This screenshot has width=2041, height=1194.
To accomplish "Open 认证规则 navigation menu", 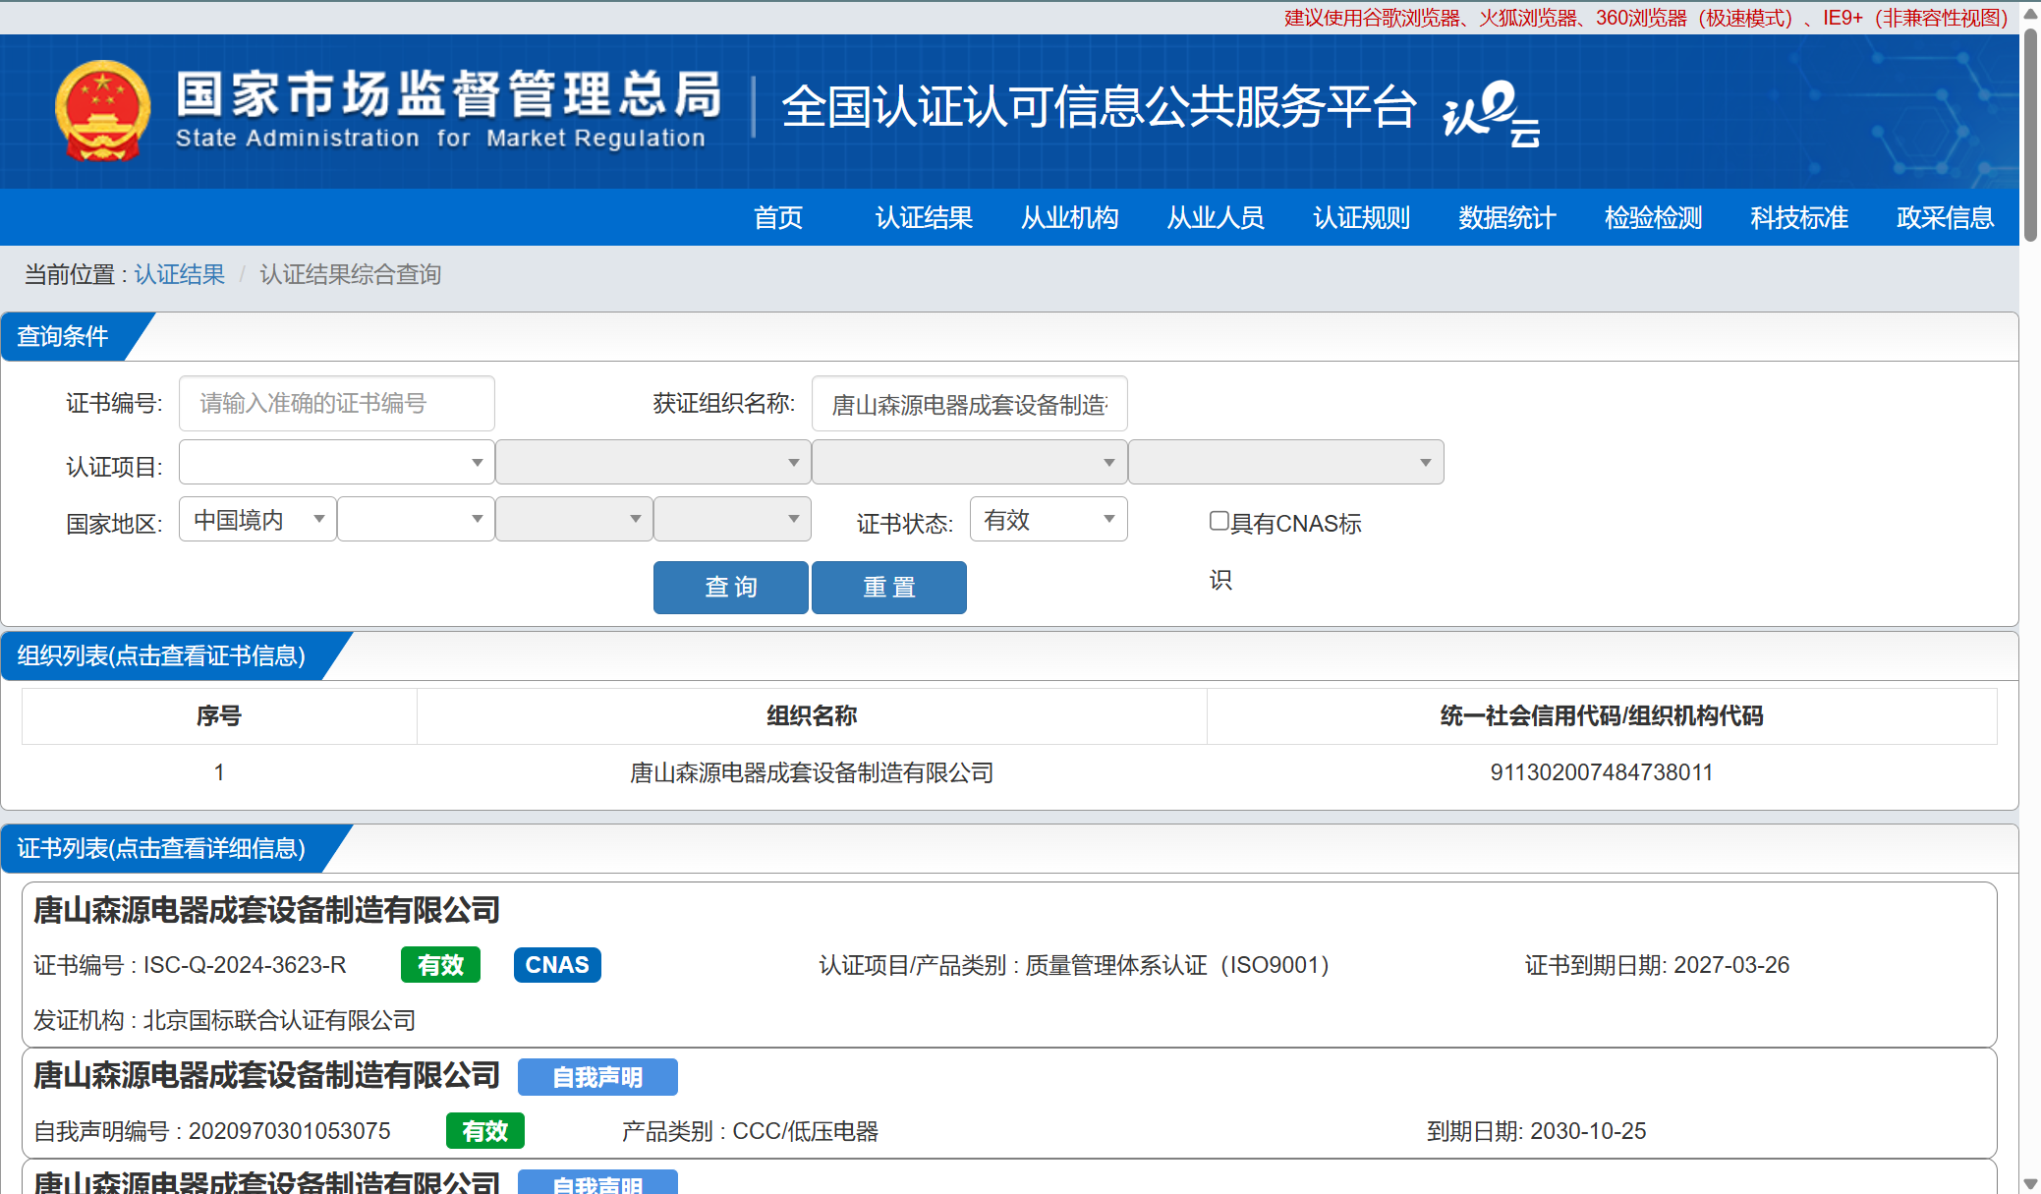I will pyautogui.click(x=1362, y=217).
